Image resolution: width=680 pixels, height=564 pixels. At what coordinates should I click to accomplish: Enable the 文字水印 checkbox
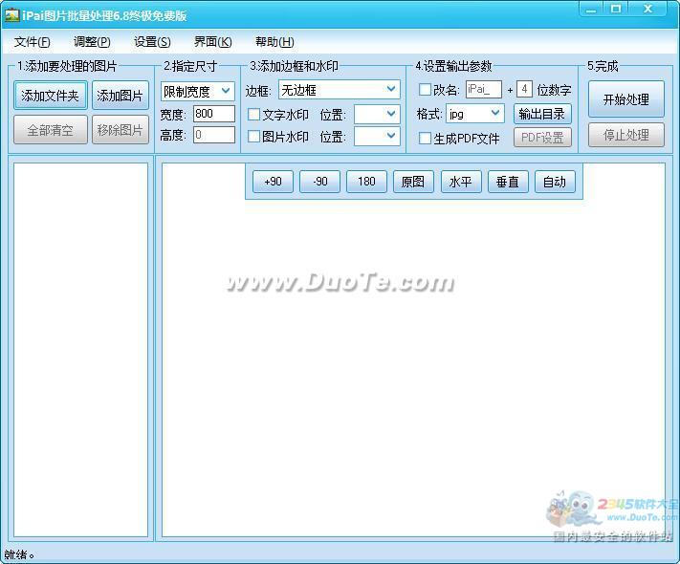pos(253,115)
